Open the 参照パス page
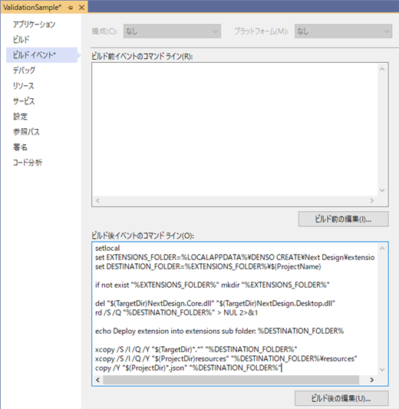Image resolution: width=399 pixels, height=409 pixels. pos(26,132)
